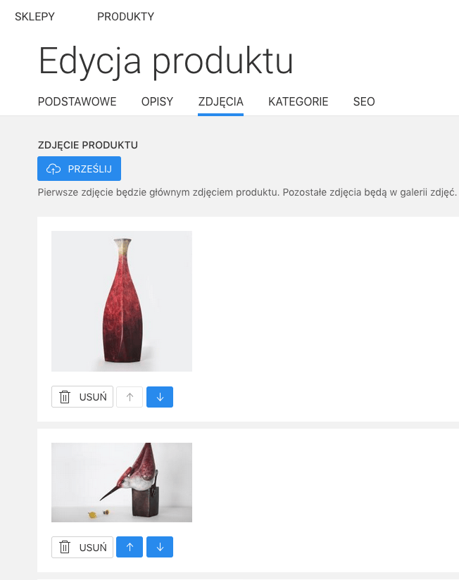Click the red vase product thumbnail
The width and height of the screenshot is (459, 580).
click(x=121, y=301)
